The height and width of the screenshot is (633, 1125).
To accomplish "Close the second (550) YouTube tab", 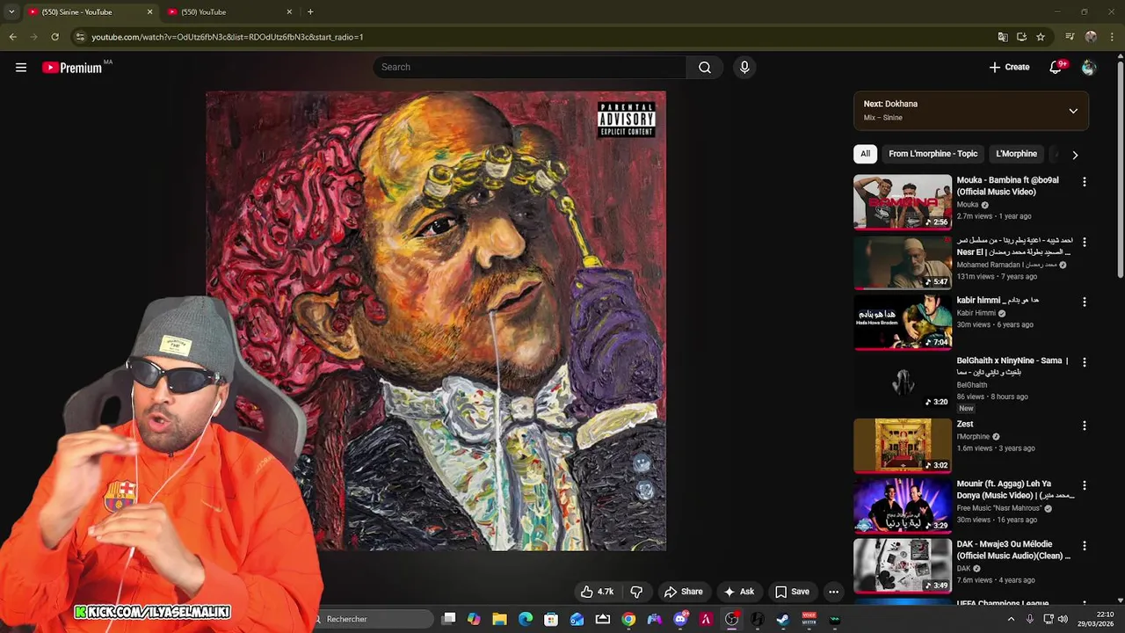I will 289,12.
